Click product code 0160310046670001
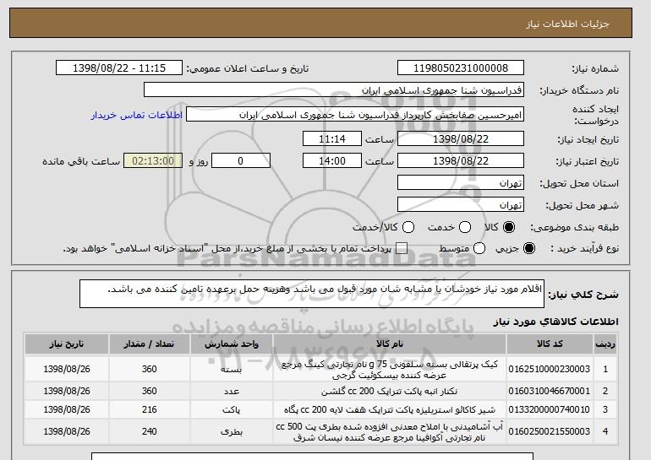Image resolution: width=651 pixels, height=460 pixels. (550, 391)
